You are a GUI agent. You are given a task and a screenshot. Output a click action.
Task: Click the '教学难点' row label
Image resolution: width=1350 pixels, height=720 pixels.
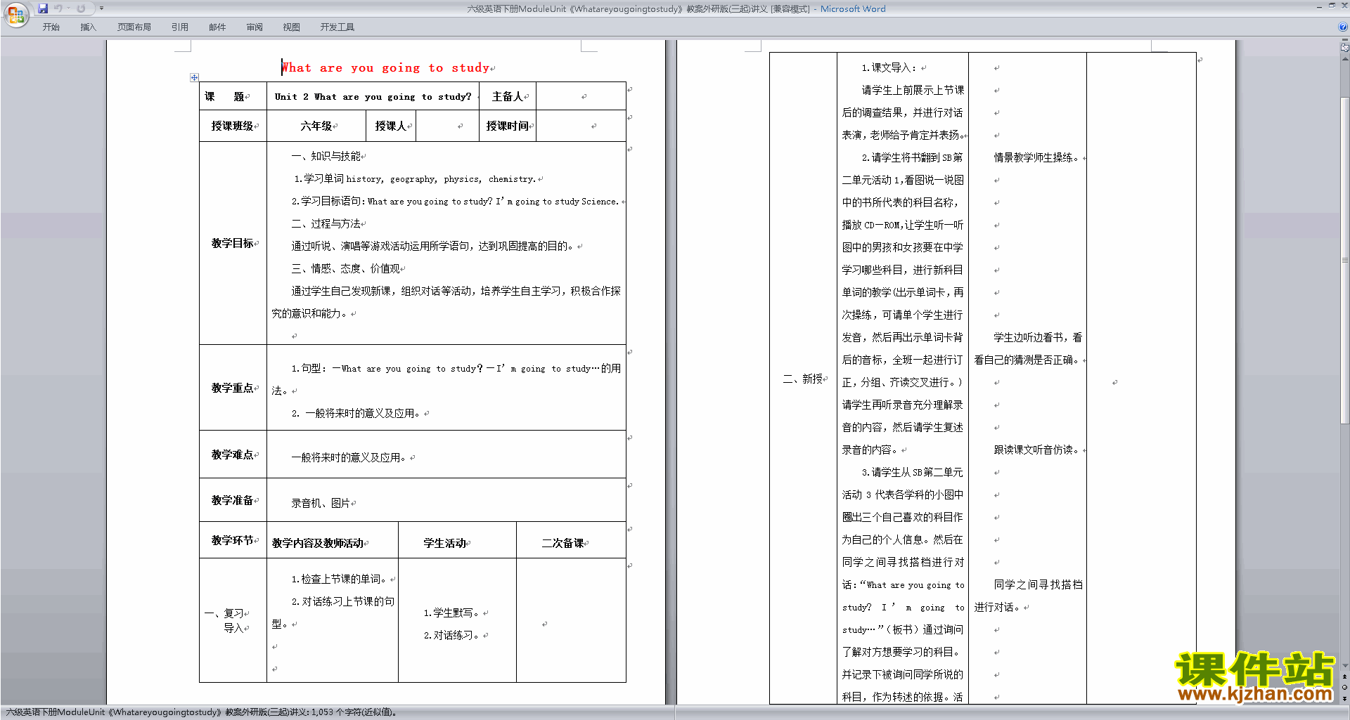click(233, 454)
